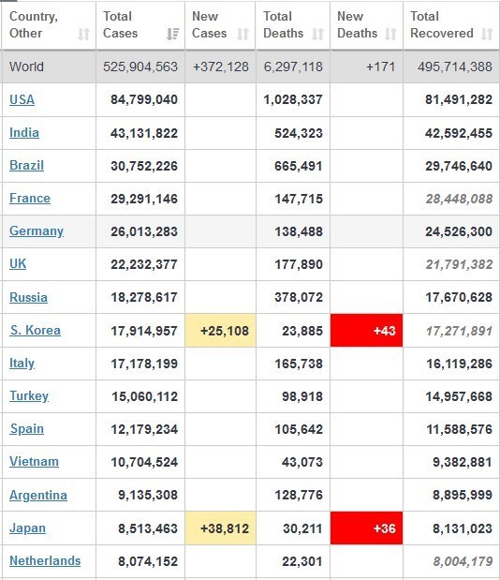Click Total Recovered sort arrows icon

click(x=487, y=34)
